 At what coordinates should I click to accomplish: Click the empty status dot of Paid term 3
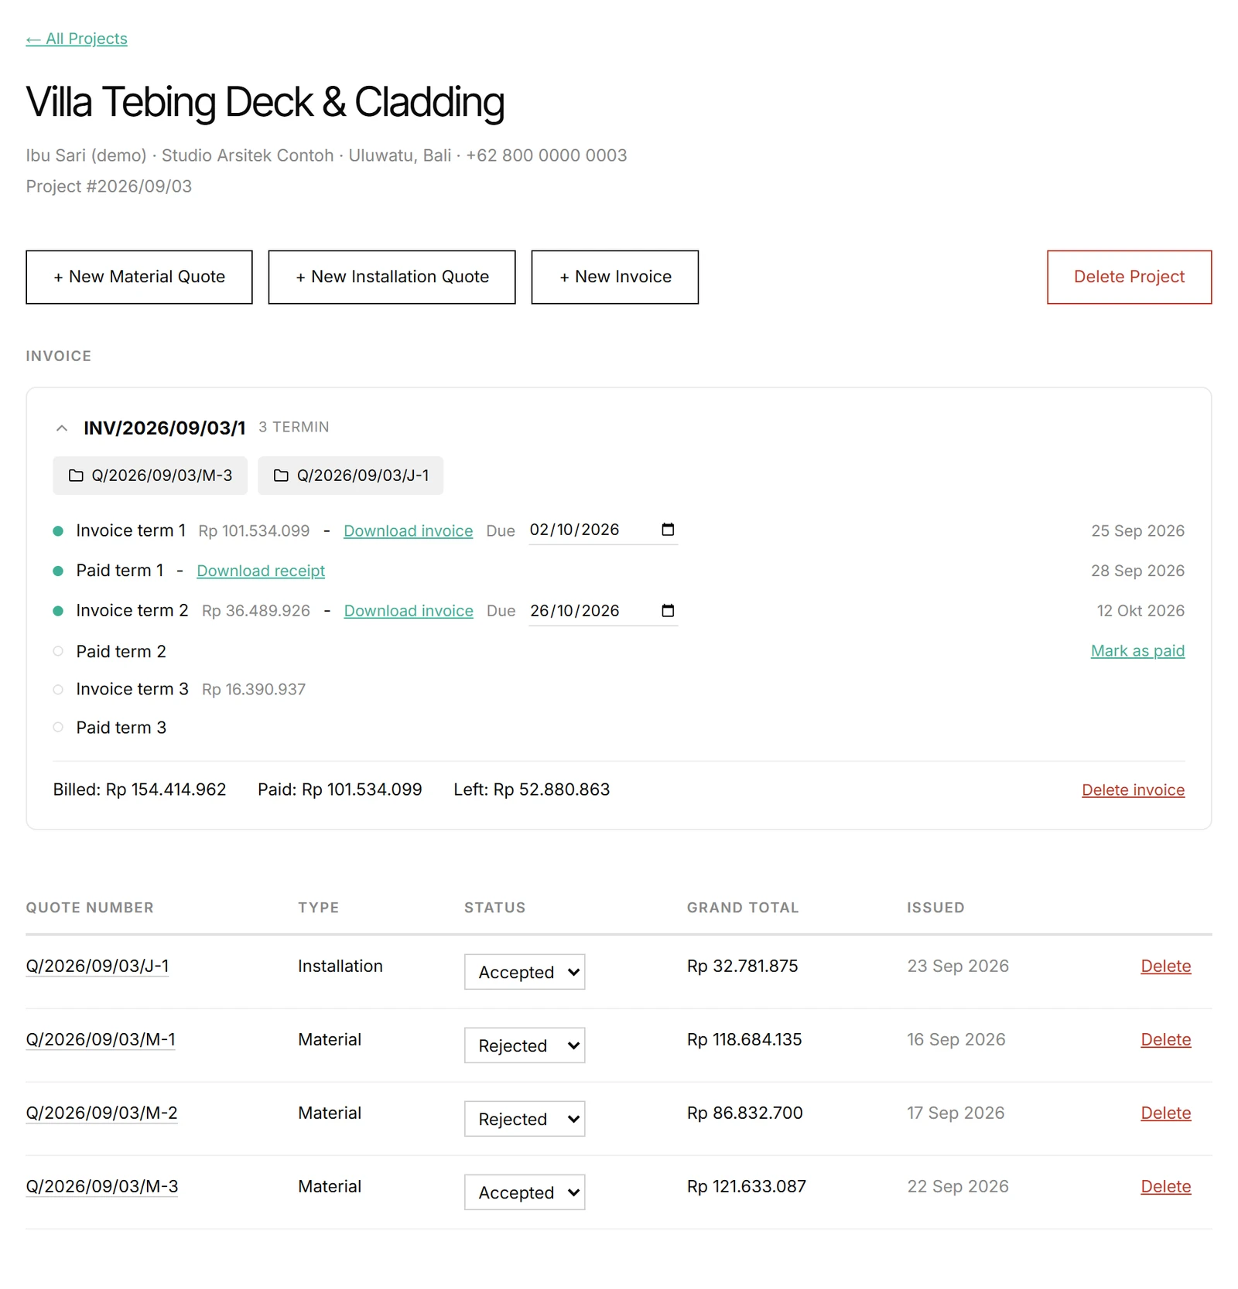[58, 727]
